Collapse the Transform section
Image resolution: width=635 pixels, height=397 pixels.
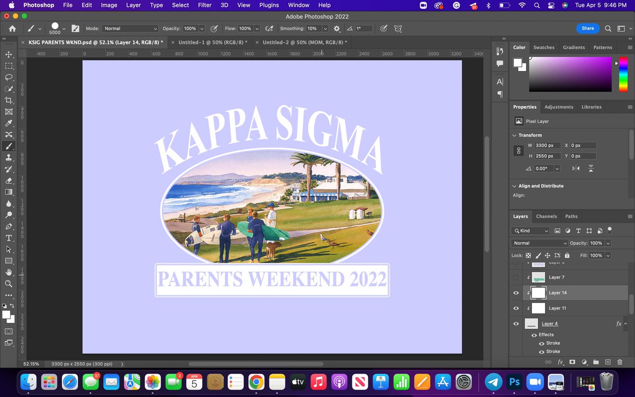(514, 136)
